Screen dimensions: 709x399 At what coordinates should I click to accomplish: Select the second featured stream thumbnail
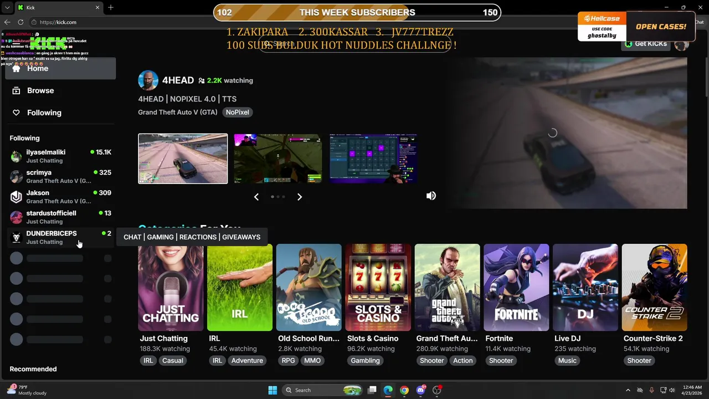coord(278,158)
